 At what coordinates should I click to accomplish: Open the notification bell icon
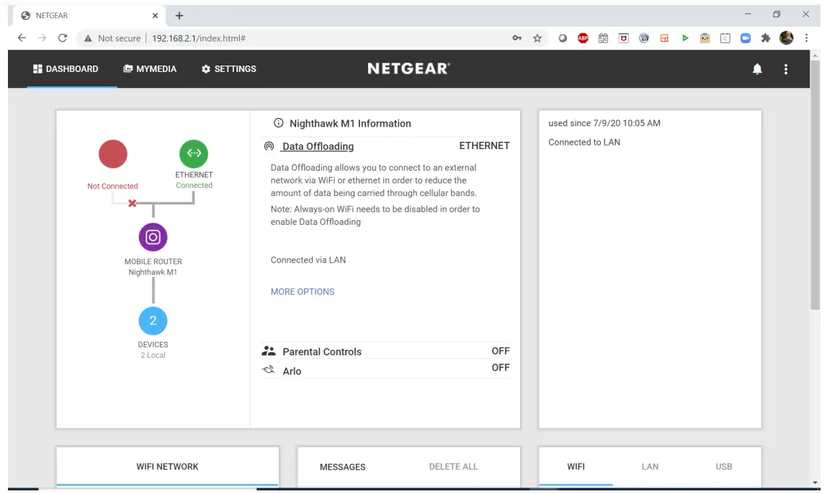point(757,69)
